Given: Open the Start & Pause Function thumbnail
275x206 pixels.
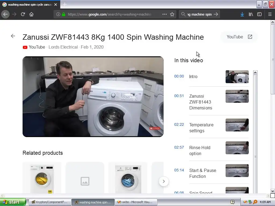Looking at the screenshot, I should [237, 171].
